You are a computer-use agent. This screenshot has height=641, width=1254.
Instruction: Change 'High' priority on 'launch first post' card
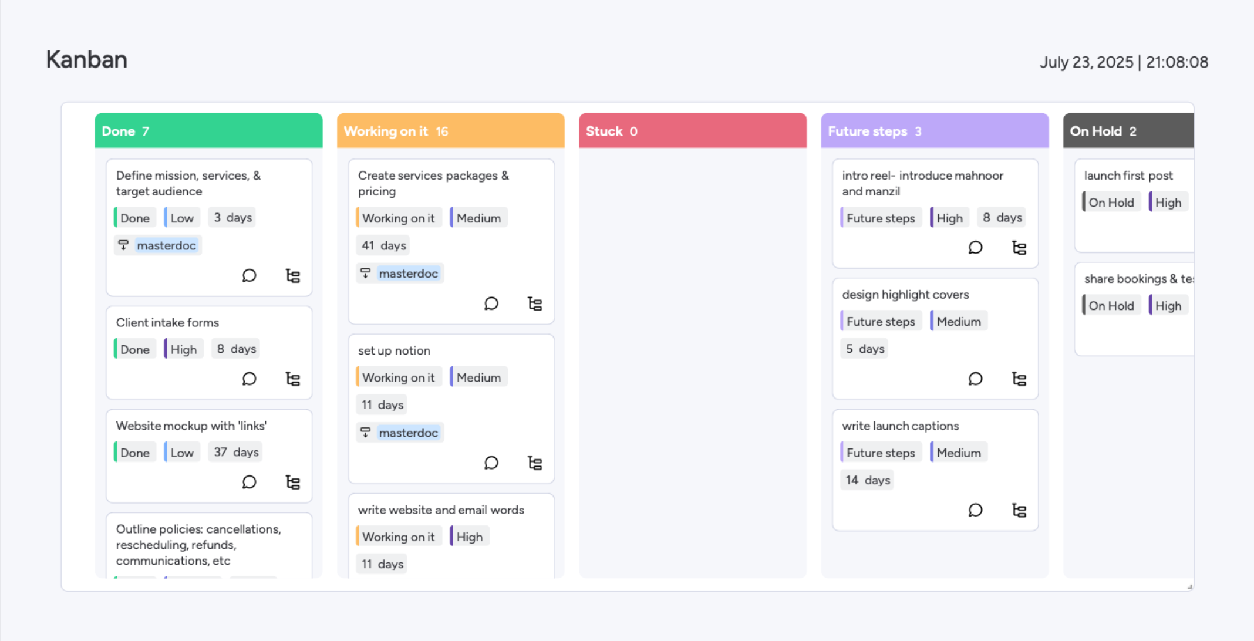[1168, 203]
